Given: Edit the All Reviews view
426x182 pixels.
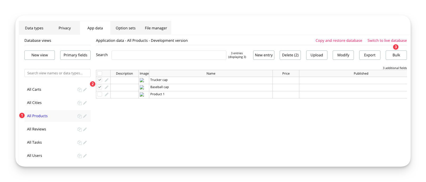Looking at the screenshot, I should pyautogui.click(x=85, y=129).
